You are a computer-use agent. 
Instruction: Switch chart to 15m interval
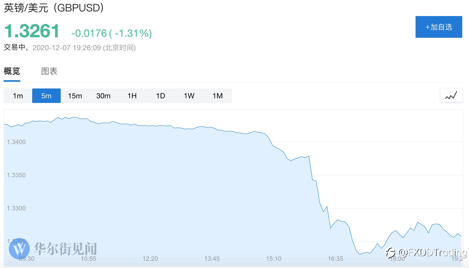click(x=75, y=96)
